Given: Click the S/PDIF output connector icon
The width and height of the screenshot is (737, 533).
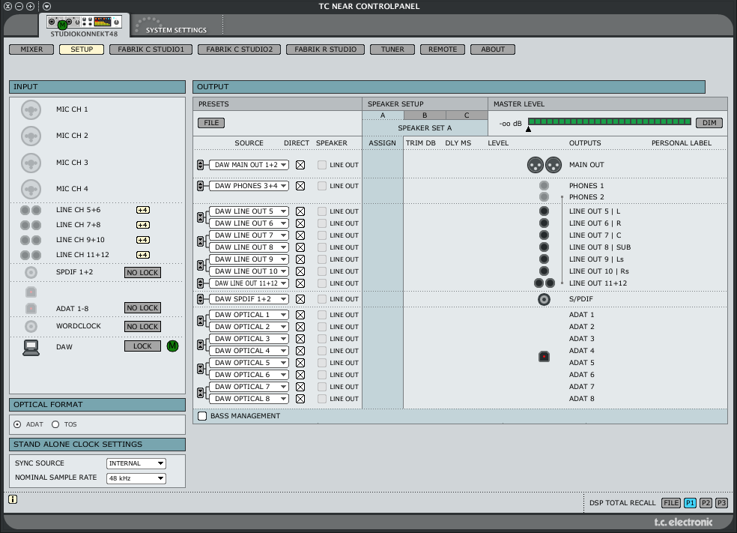Looking at the screenshot, I should tap(544, 299).
